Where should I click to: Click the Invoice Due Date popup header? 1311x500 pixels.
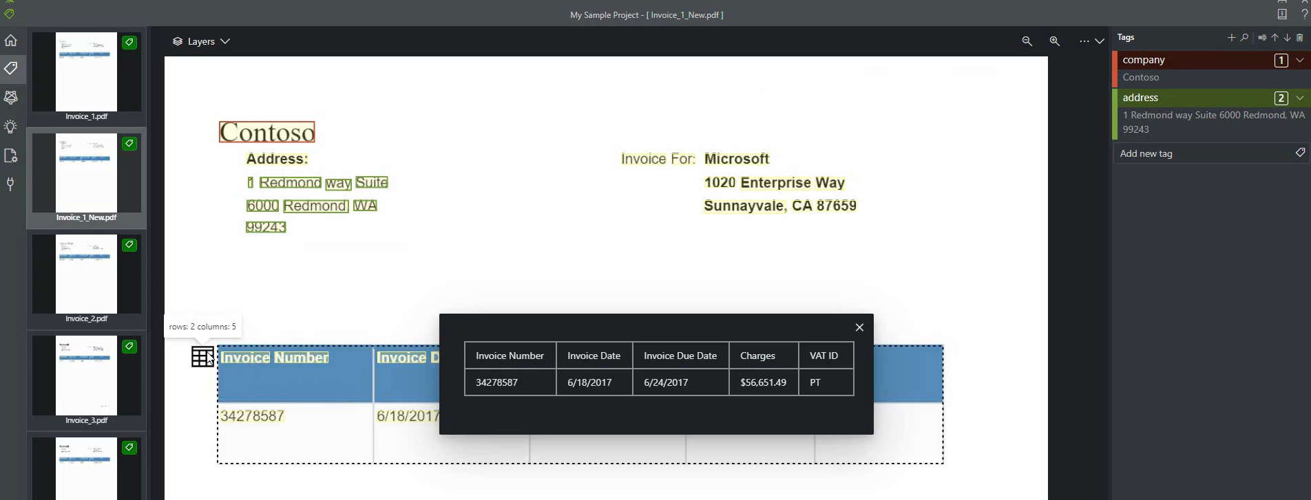pos(680,356)
